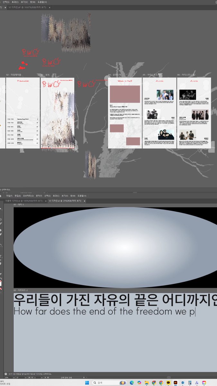The width and height of the screenshot is (217, 386).
Task: Open the 문자(T) menu
Action: [39, 196]
